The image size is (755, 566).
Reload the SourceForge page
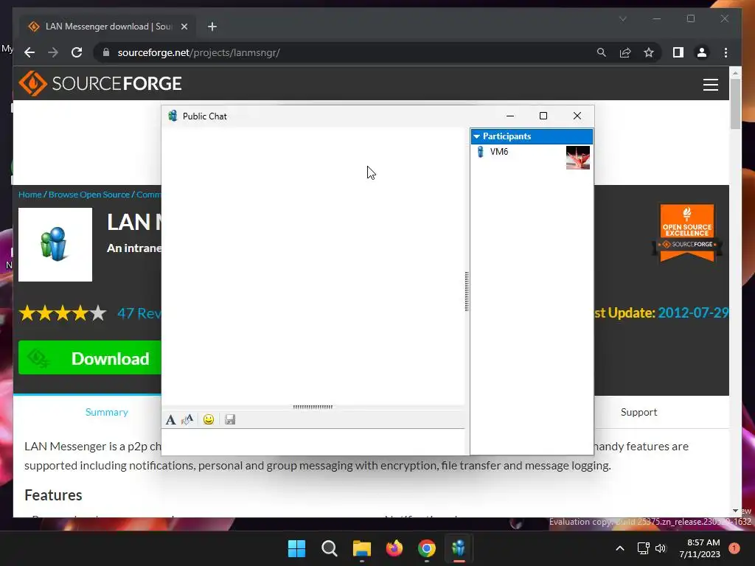[x=77, y=52]
